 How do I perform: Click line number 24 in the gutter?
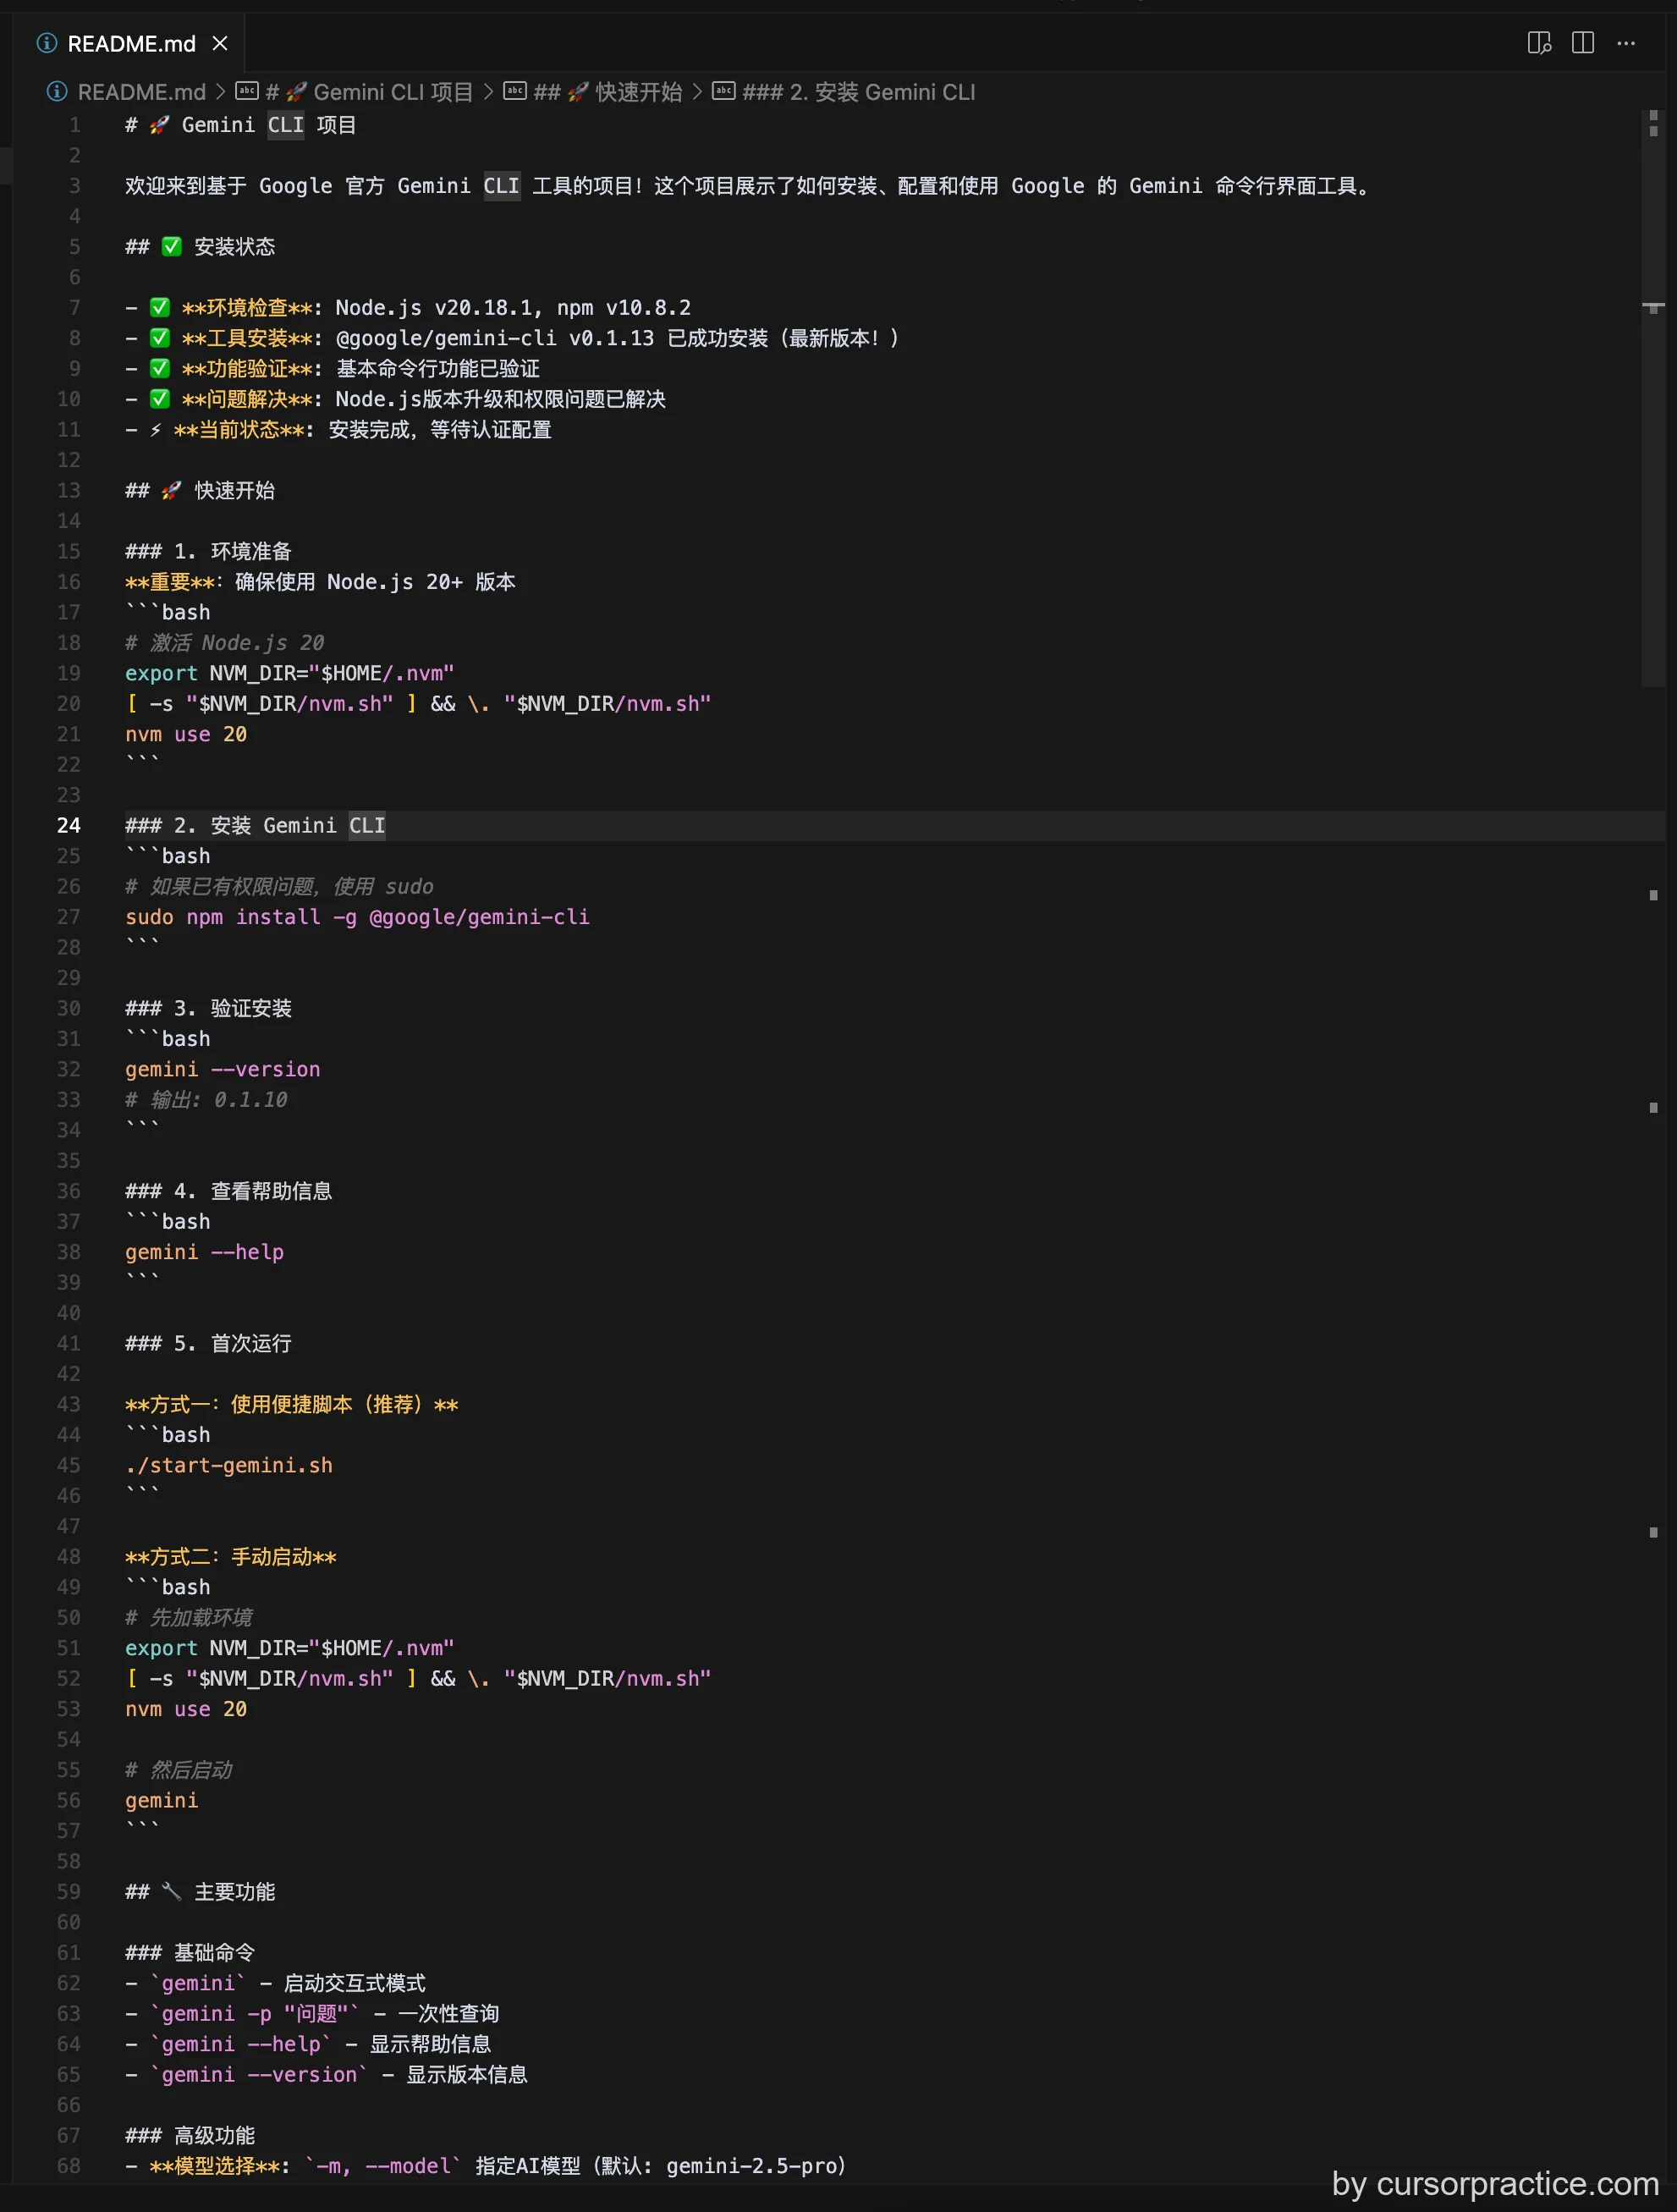tap(69, 825)
